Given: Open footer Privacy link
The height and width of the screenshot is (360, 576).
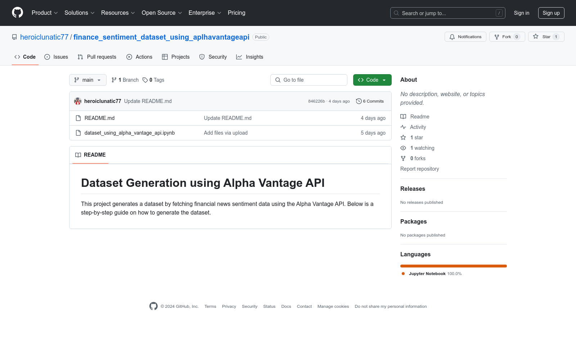Looking at the screenshot, I should click(x=229, y=306).
